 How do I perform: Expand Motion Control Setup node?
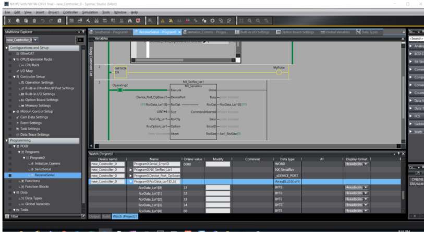[x=14, y=111]
